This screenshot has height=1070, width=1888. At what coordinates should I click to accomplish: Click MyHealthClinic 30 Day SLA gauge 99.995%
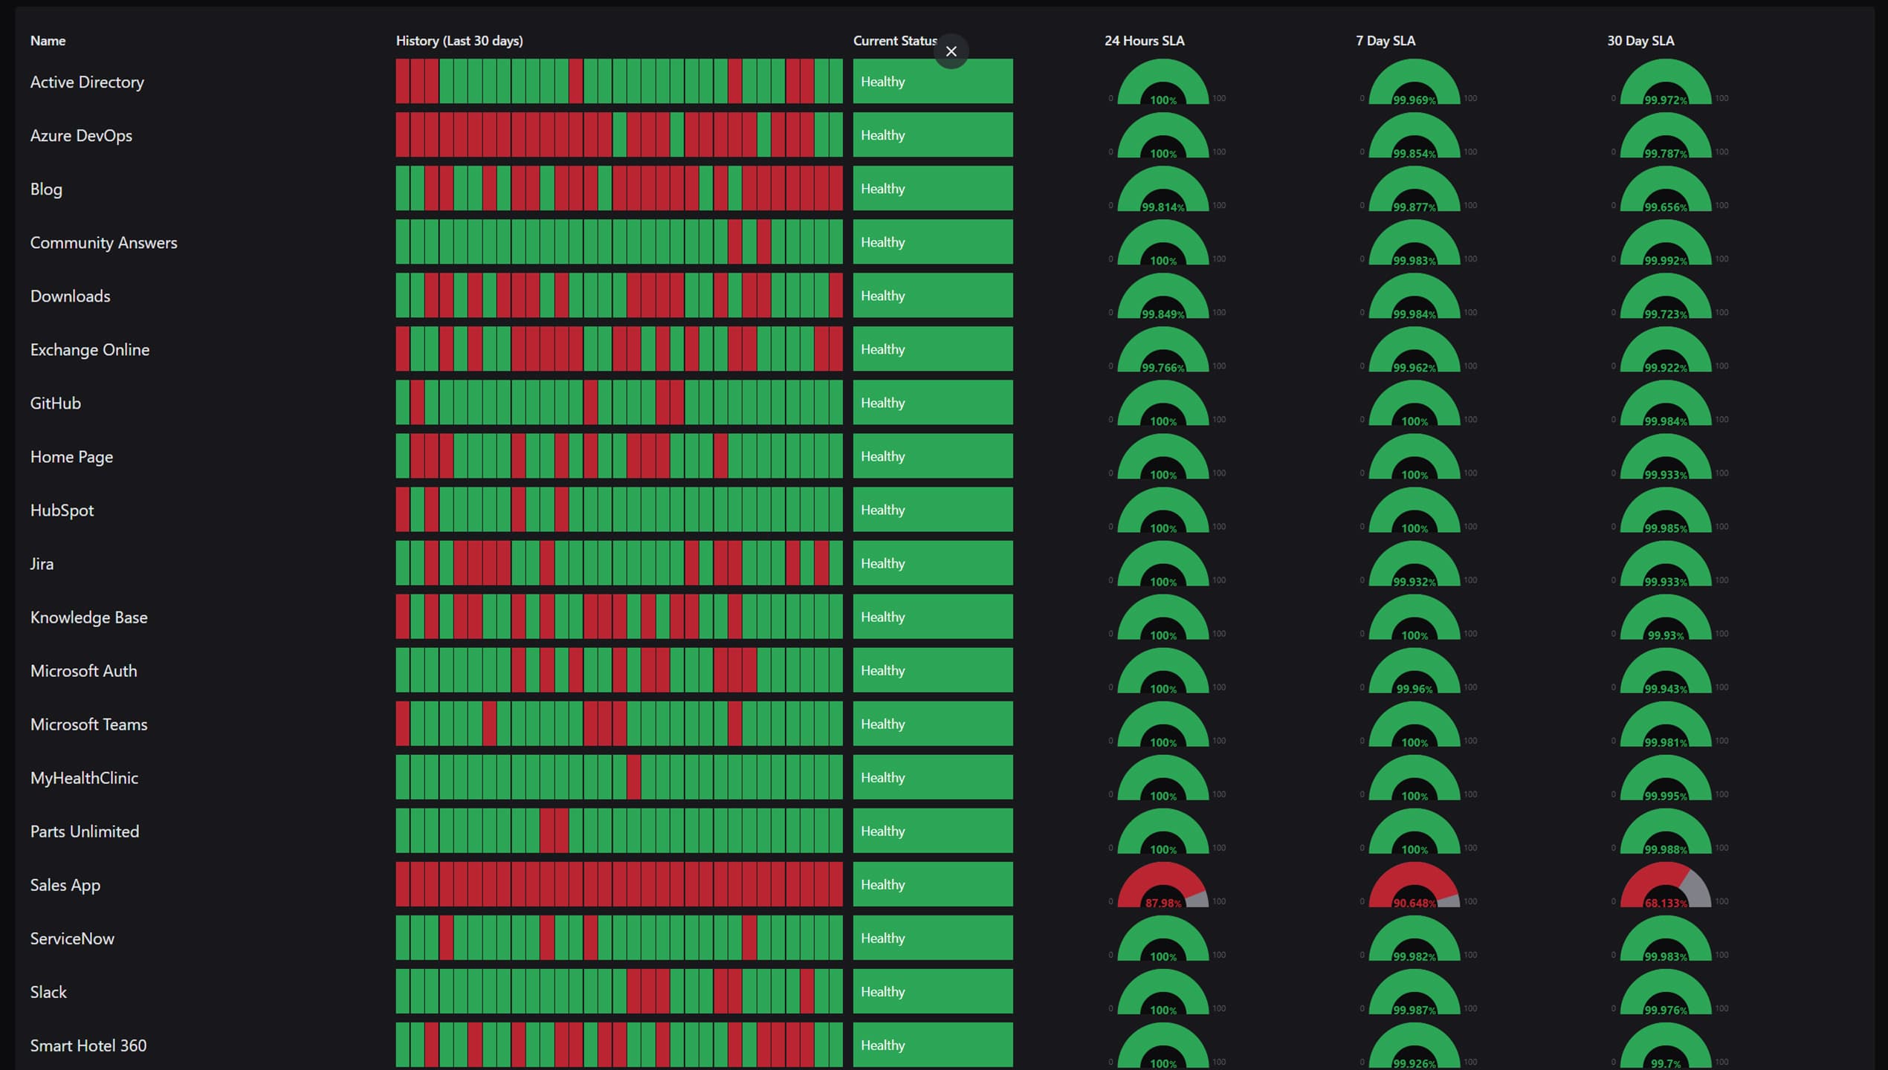[x=1665, y=779]
